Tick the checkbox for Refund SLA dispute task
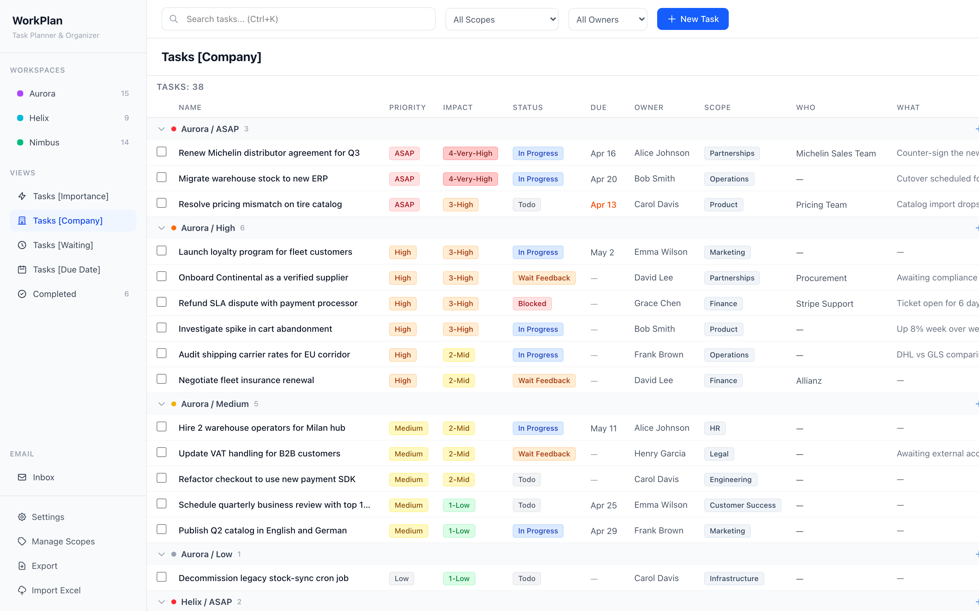Image resolution: width=979 pixels, height=611 pixels. coord(162,302)
